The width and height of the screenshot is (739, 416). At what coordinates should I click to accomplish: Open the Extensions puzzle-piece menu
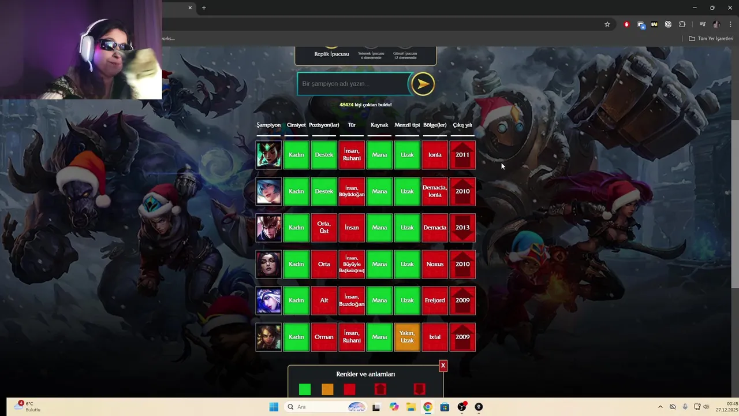click(682, 24)
